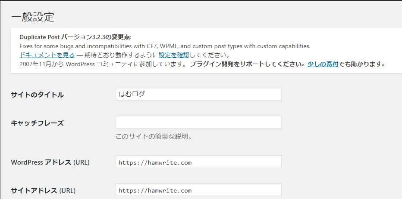Open the ドキュメントを見る link

pos(47,55)
